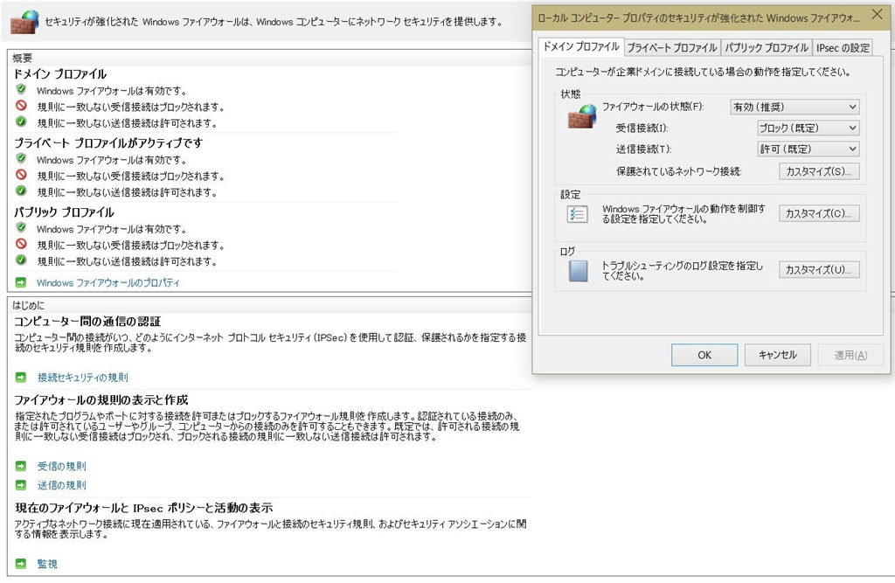Click キャンセル button in dialog
The width and height of the screenshot is (895, 583).
point(777,355)
